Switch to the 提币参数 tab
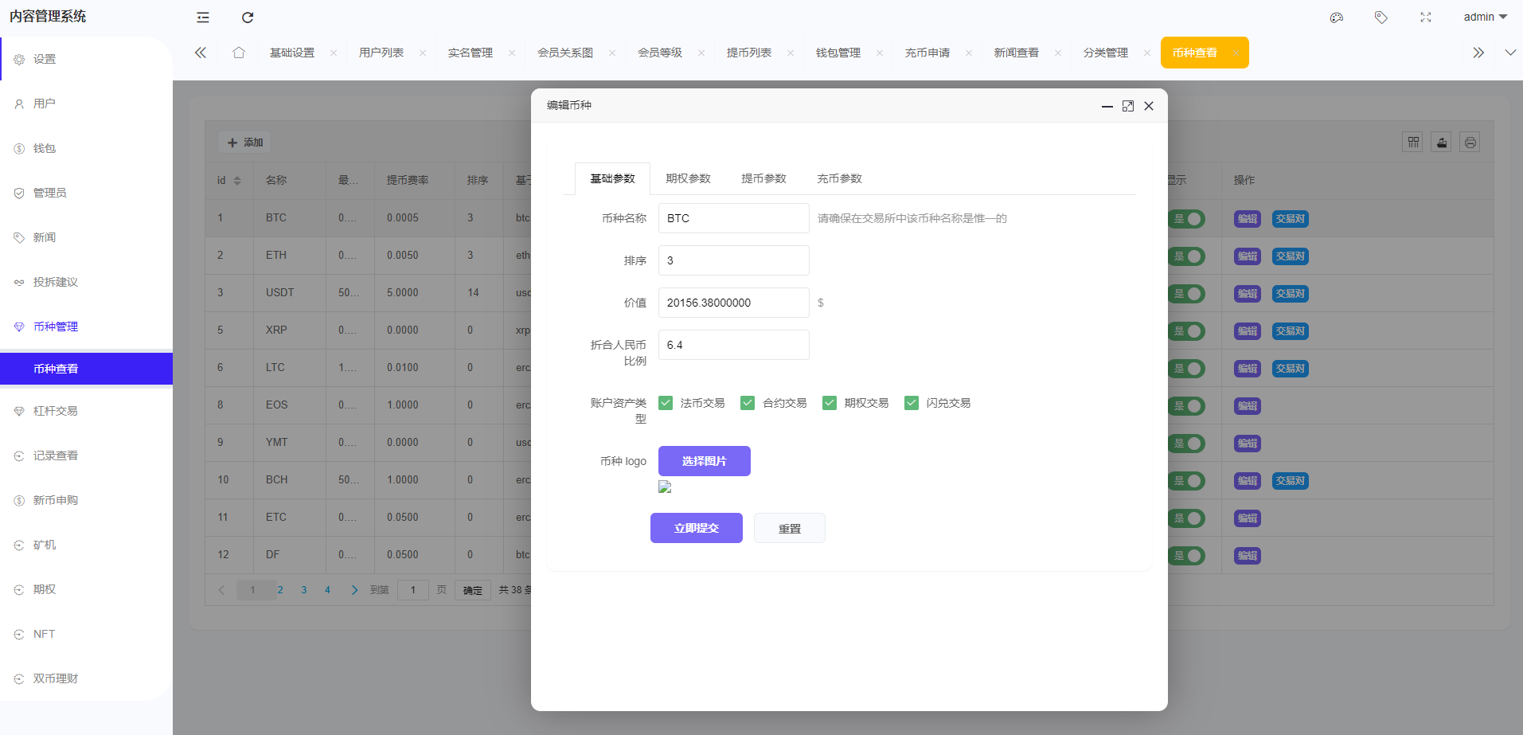Screen dimensions: 1523x735 (x=763, y=178)
